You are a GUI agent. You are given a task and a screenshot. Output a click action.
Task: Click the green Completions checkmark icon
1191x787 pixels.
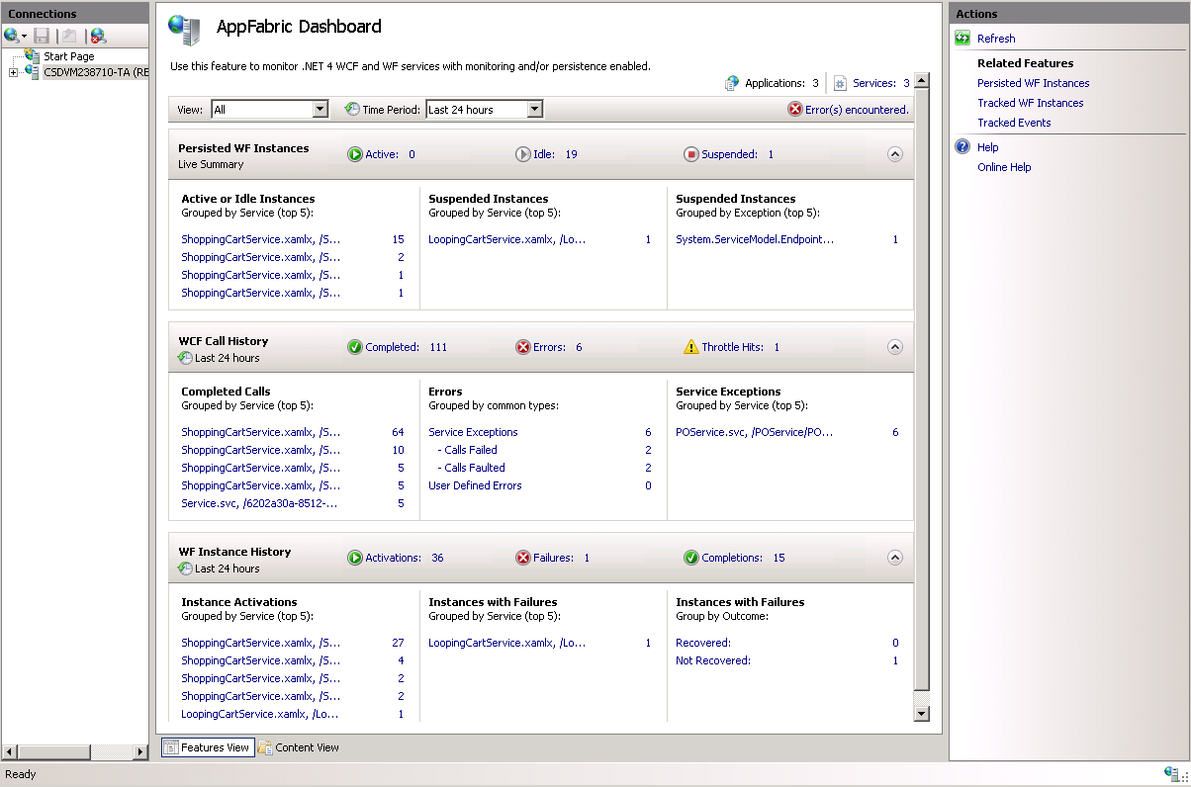[691, 558]
